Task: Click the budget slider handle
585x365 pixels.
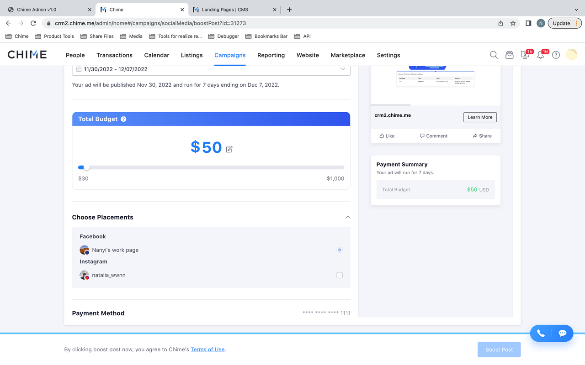Action: click(86, 167)
